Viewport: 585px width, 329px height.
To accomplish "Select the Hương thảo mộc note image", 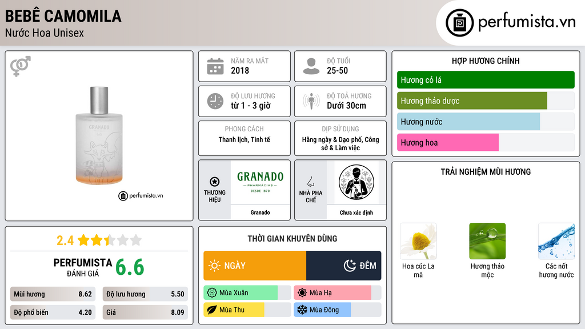I will pyautogui.click(x=487, y=242).
